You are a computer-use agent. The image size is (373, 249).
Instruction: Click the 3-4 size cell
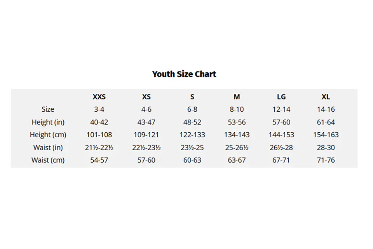pos(99,109)
